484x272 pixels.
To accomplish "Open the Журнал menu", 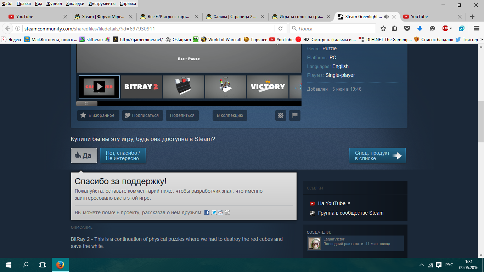I will coord(54,4).
